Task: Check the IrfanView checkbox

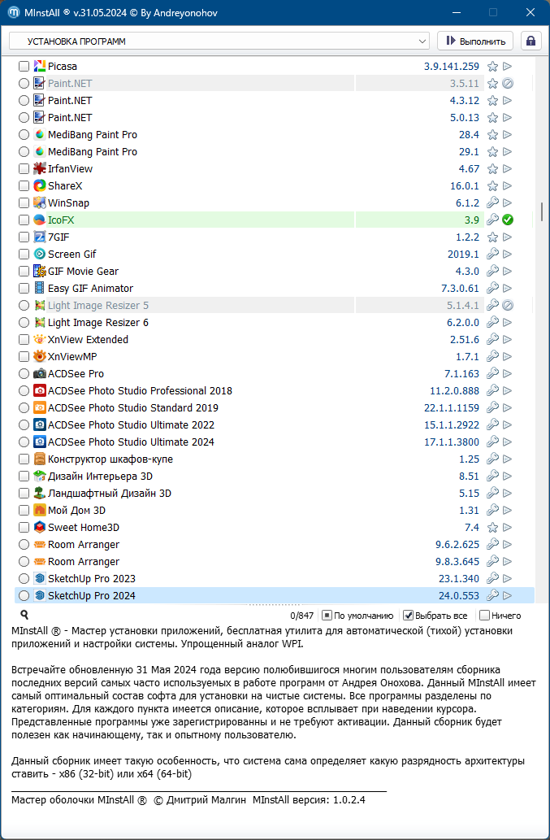Action: [x=24, y=169]
